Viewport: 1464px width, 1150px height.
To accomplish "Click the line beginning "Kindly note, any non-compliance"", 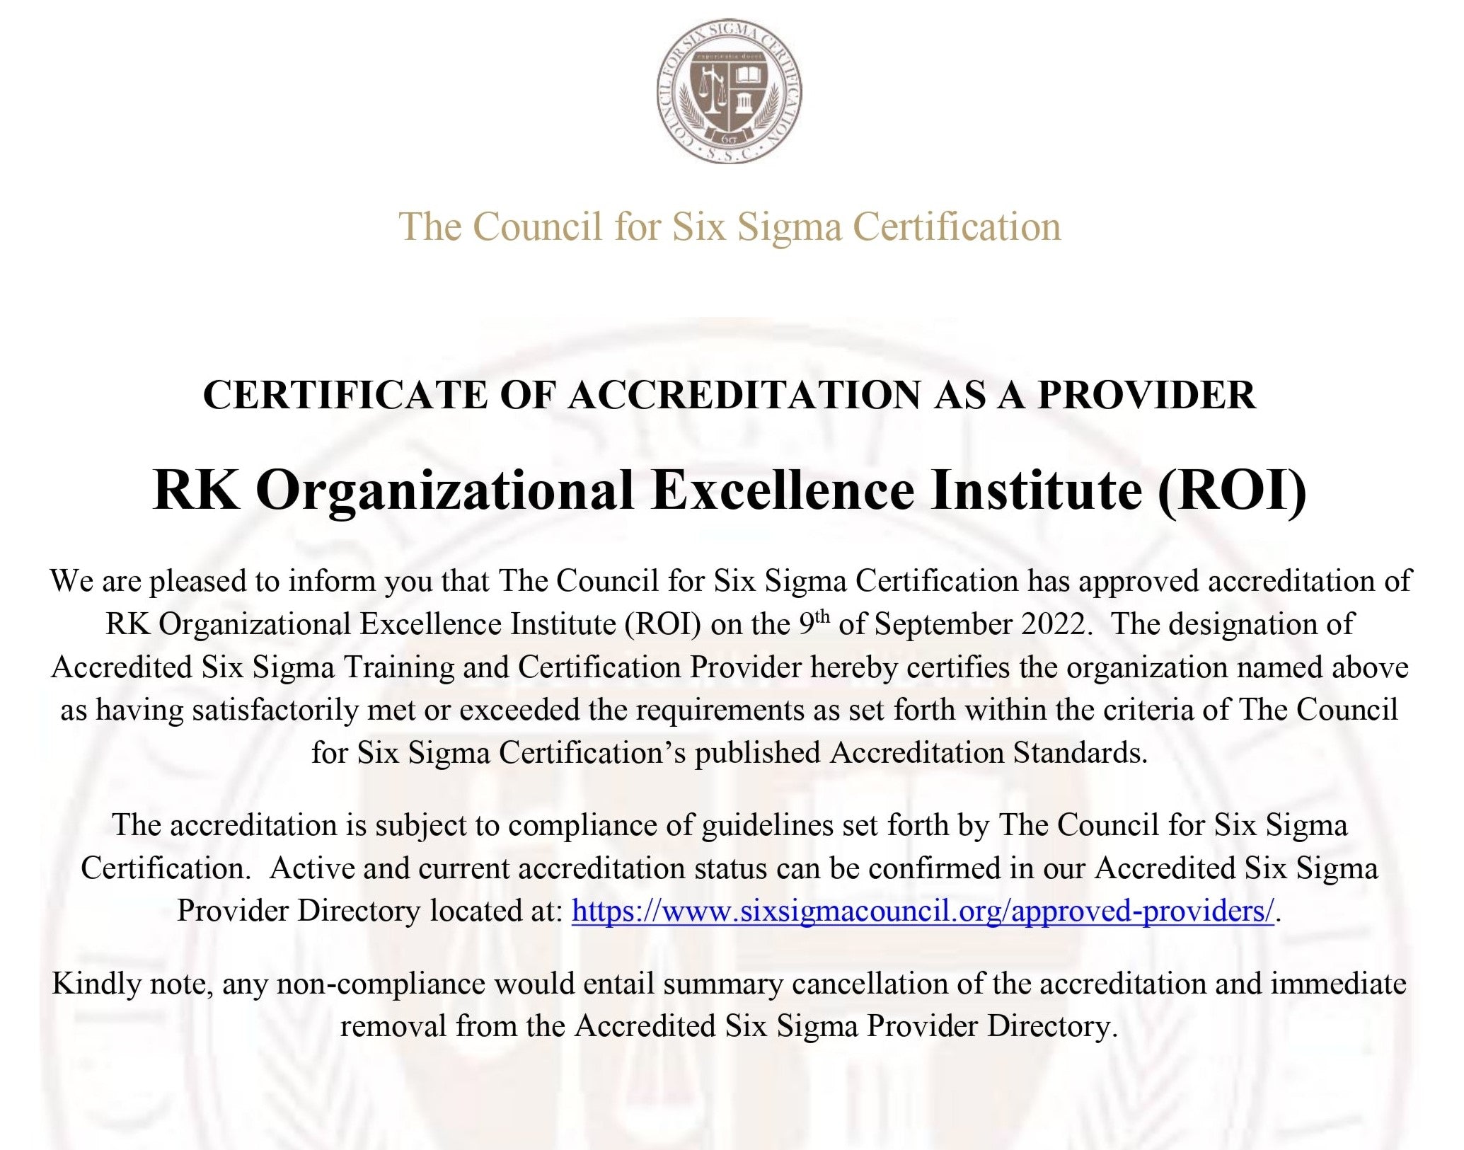I will click(x=730, y=984).
